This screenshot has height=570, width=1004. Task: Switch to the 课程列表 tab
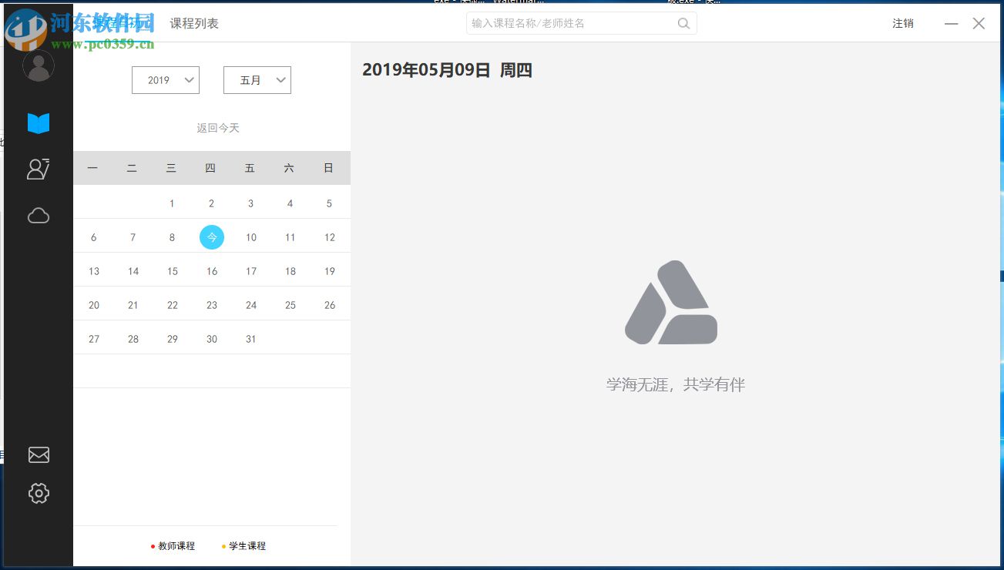click(x=194, y=24)
